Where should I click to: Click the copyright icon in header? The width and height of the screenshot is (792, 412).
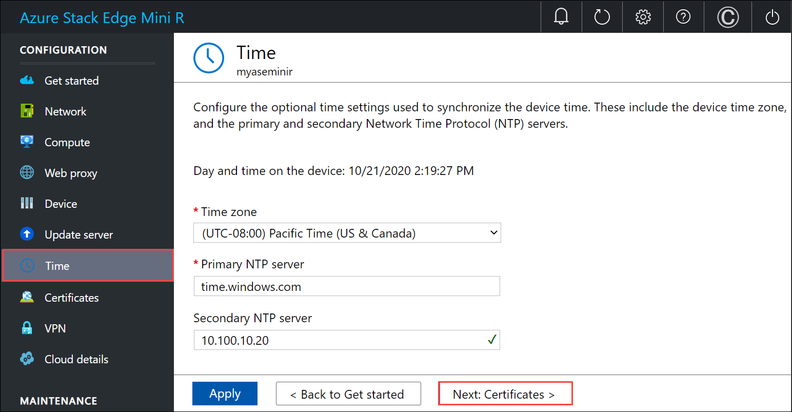(727, 17)
